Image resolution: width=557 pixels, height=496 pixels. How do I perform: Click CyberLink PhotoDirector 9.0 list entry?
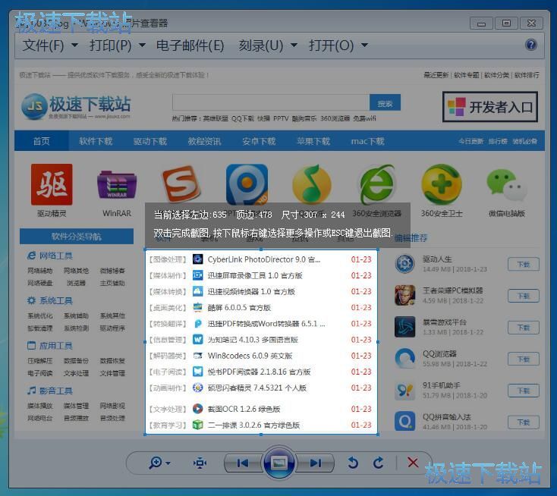point(264,259)
